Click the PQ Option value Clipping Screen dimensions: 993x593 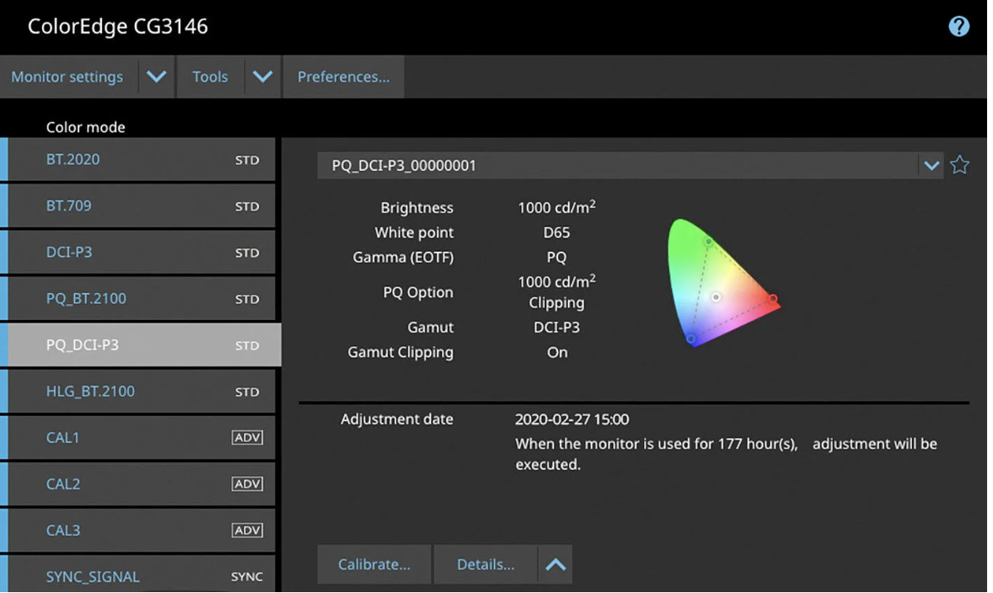point(556,302)
